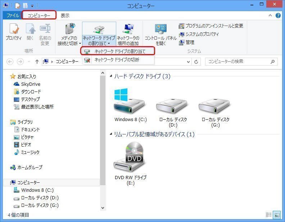The image size is (285, 222).
Task: Select 名前の変更 in the ribbon
Action: pyautogui.click(x=45, y=35)
